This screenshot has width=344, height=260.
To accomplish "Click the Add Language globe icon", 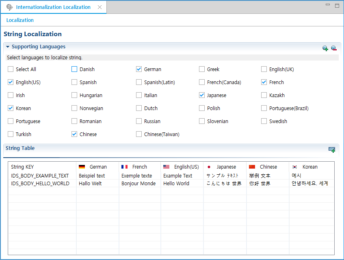I will coord(325,48).
